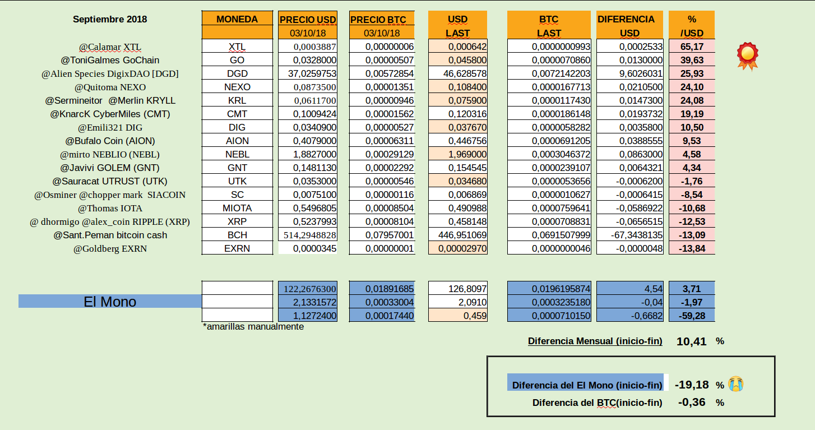This screenshot has width=815, height=430.
Task: Click the GO ticker cell
Action: 237,60
